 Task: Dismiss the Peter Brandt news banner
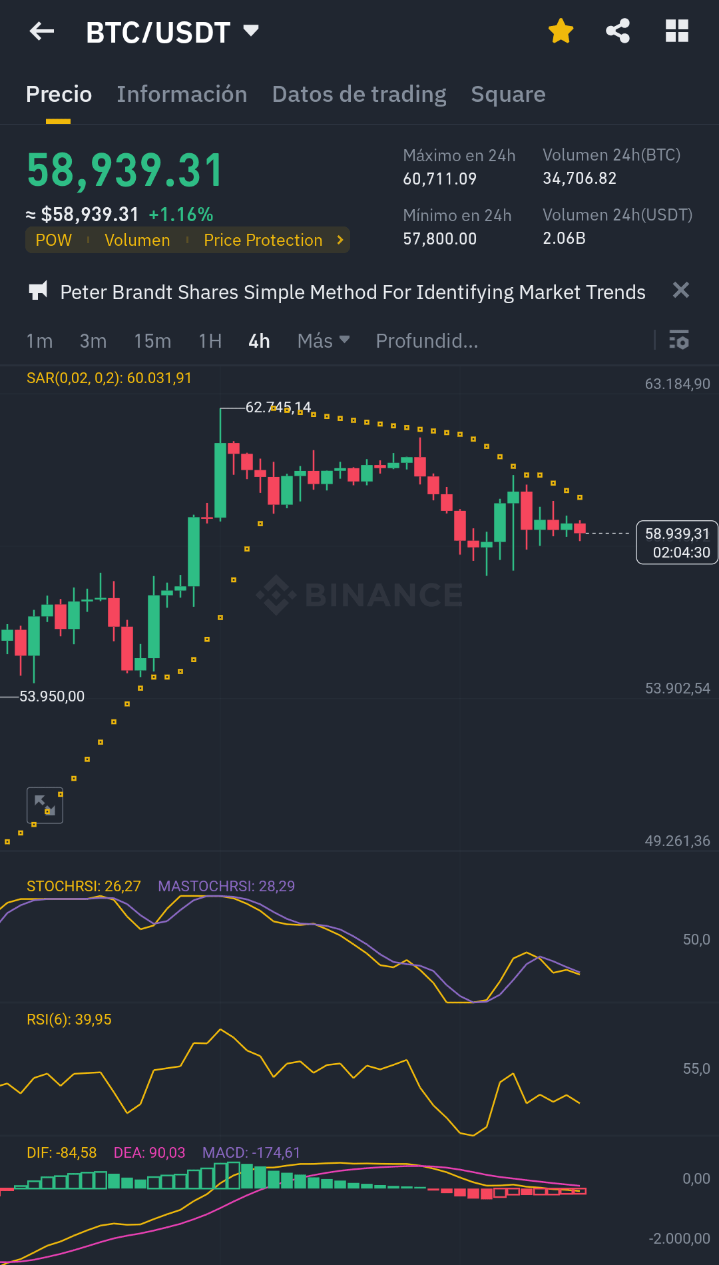click(x=680, y=290)
